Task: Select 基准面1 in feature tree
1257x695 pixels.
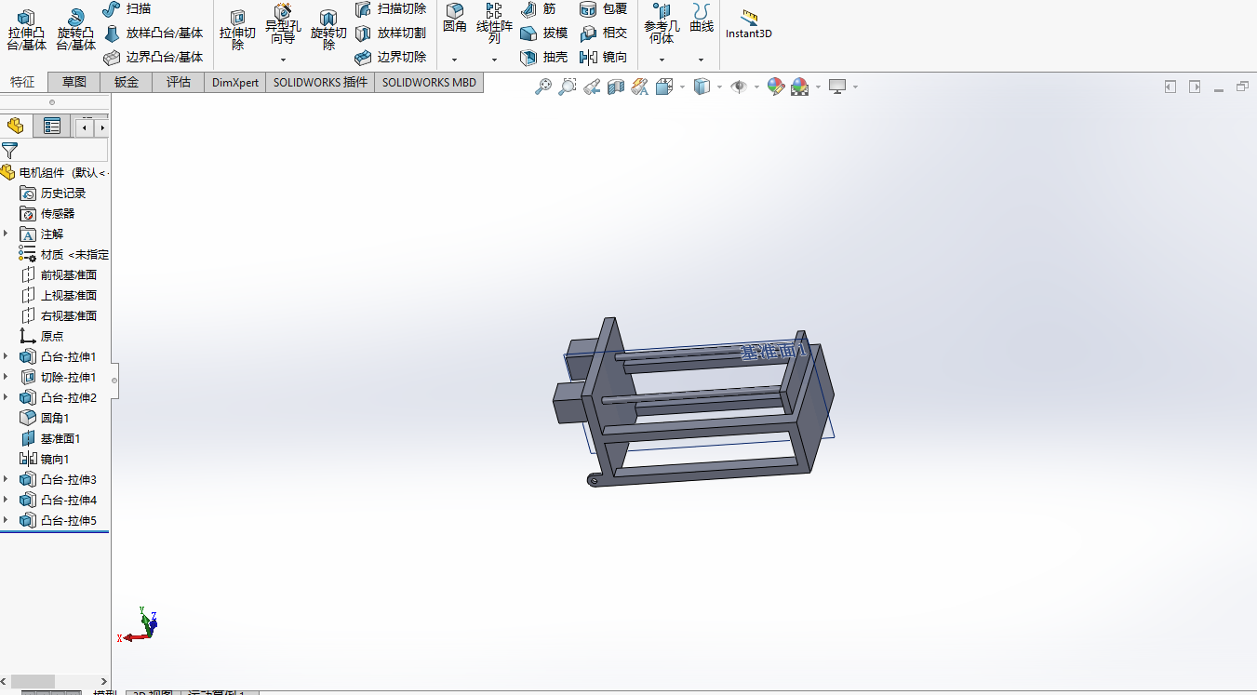Action: [50, 438]
